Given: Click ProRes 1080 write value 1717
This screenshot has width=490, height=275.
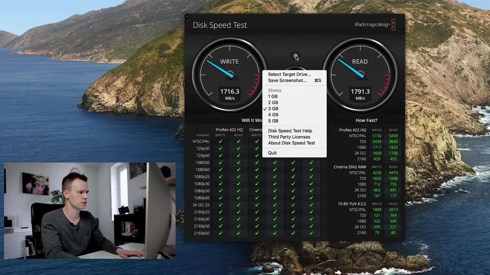Looking at the screenshot, I should point(377,147).
